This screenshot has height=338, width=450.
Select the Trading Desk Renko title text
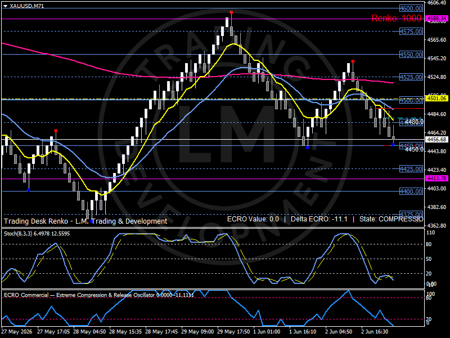point(85,221)
